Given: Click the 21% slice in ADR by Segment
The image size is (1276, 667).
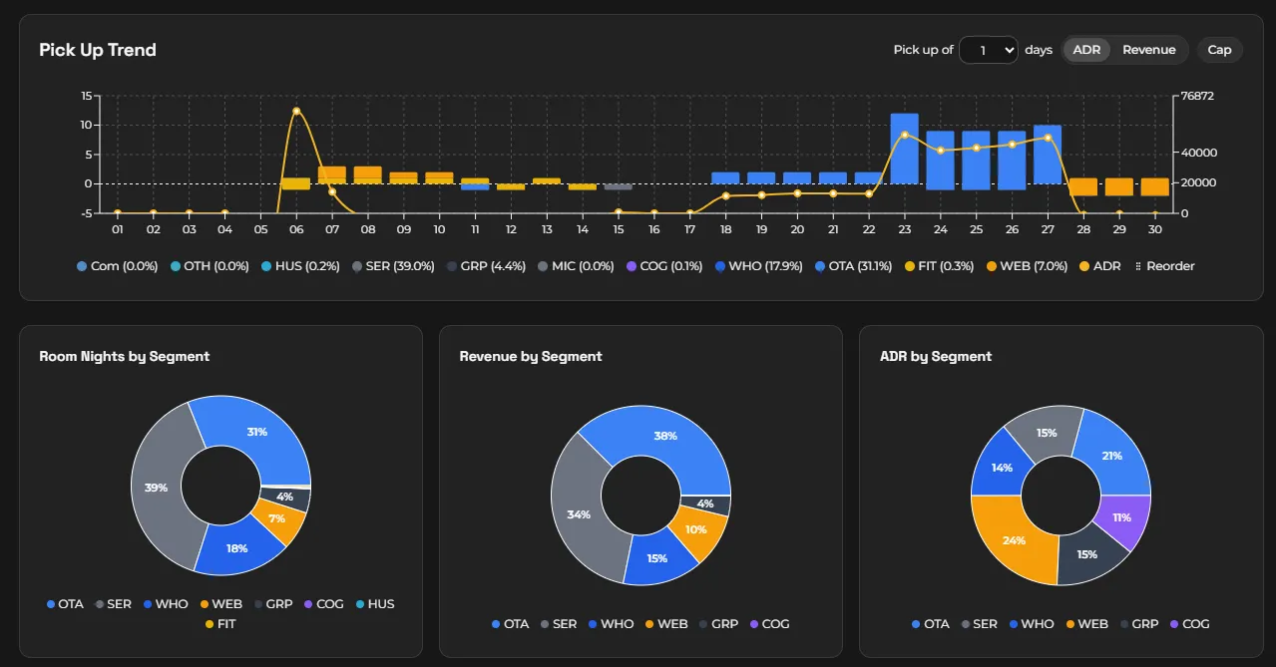Looking at the screenshot, I should click(1110, 456).
